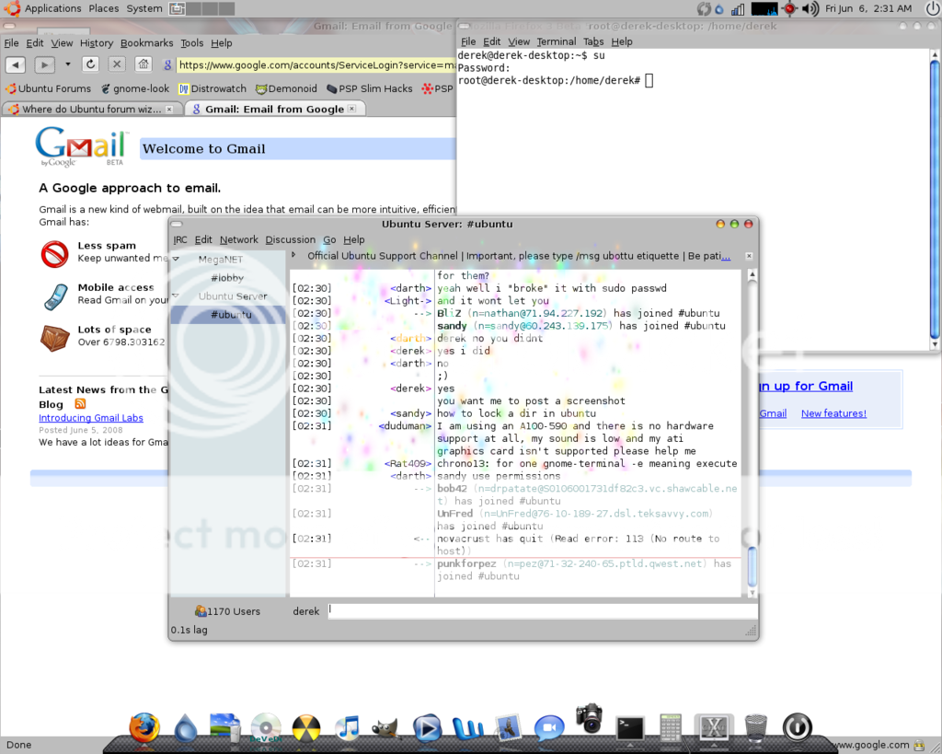The width and height of the screenshot is (942, 754).
Task: Switch to the Ubuntu forum tab
Action: [x=91, y=109]
